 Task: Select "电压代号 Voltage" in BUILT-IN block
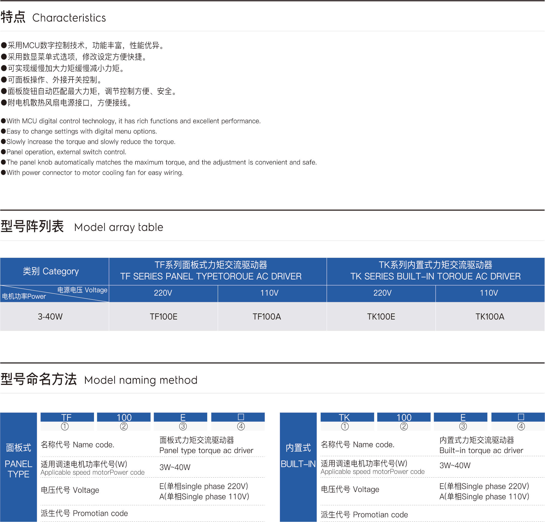coord(350,489)
